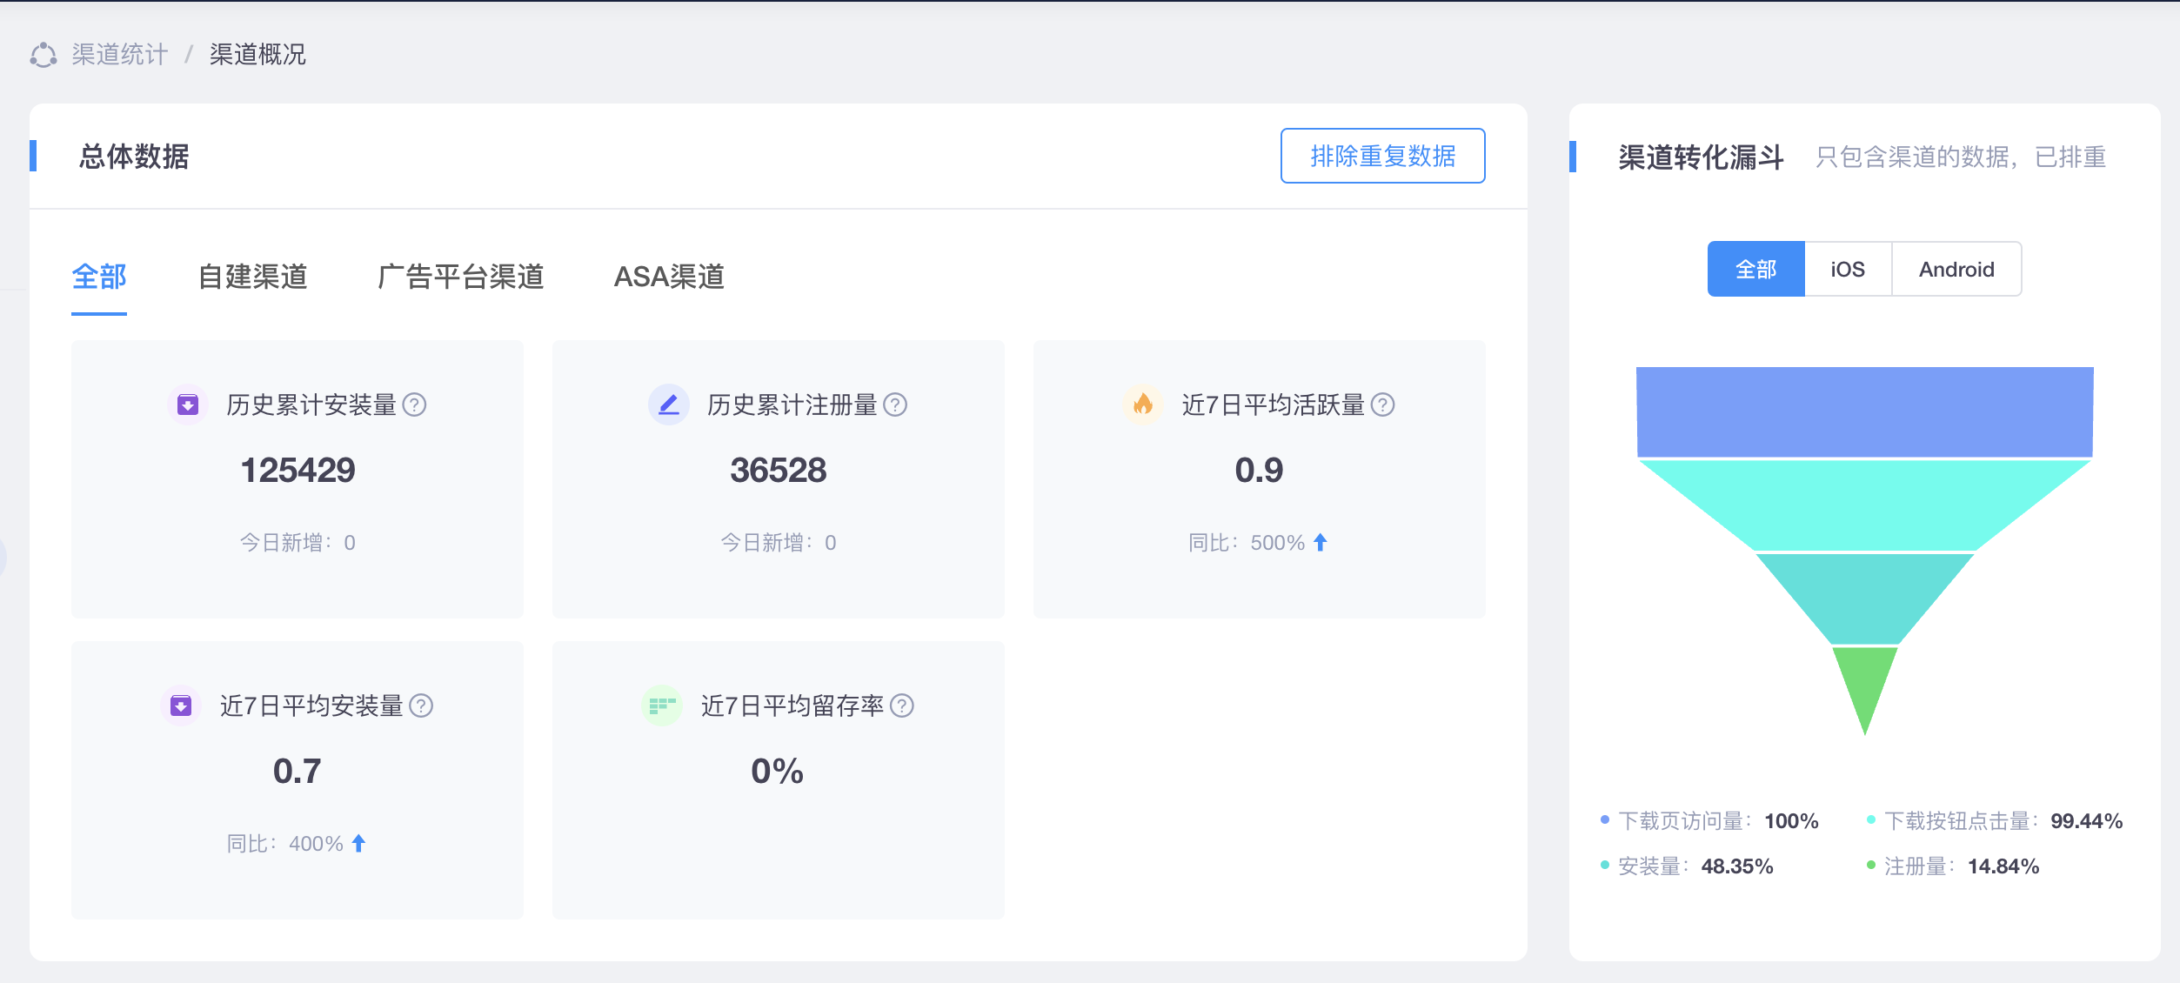Click the blue top funnel segment
This screenshot has height=983, width=2180.
1865,411
